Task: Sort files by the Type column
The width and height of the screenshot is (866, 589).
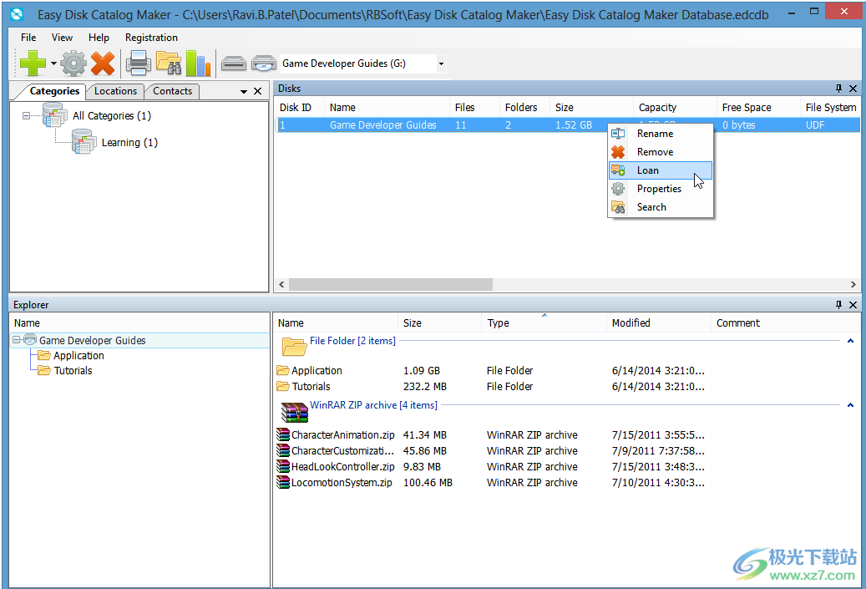Action: point(544,322)
